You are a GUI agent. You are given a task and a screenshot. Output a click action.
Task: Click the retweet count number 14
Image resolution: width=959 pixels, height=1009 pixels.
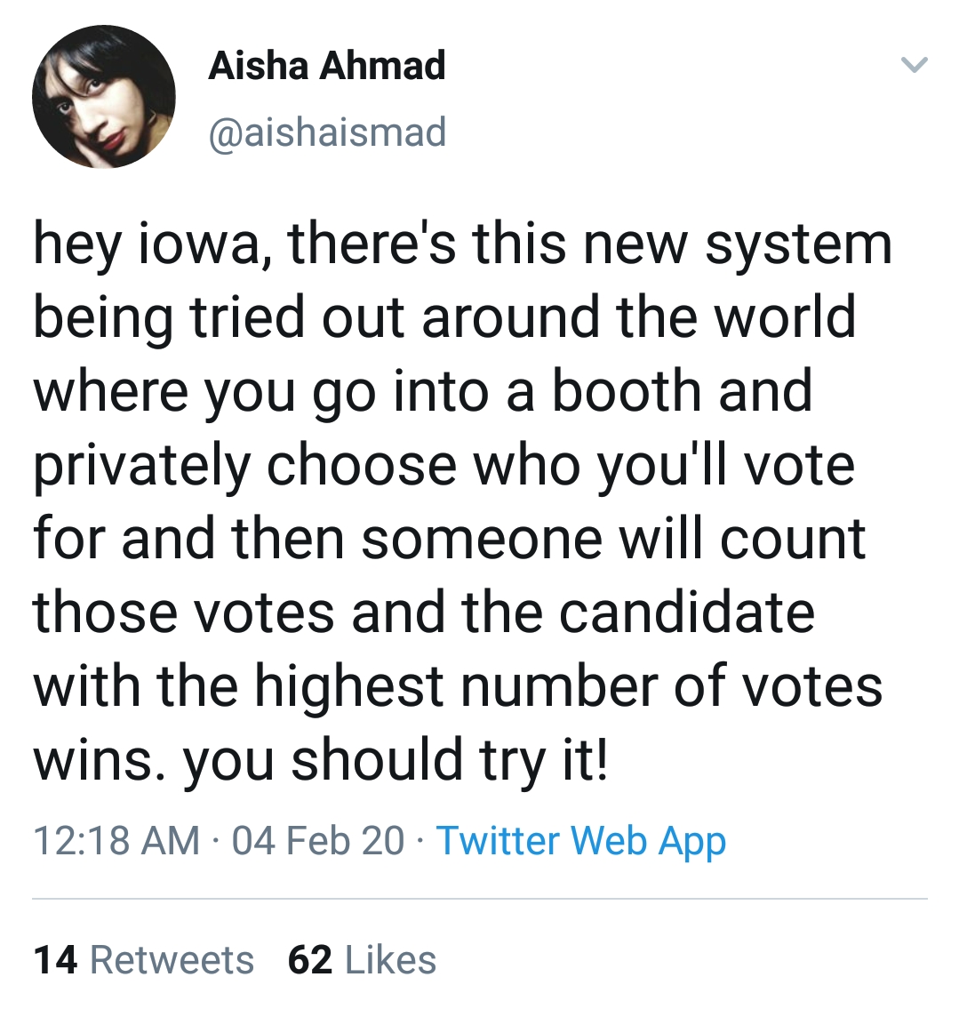coord(55,960)
